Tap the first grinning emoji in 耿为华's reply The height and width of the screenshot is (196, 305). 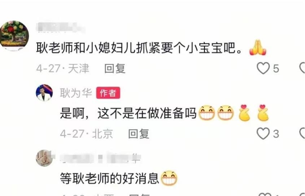pyautogui.click(x=206, y=113)
